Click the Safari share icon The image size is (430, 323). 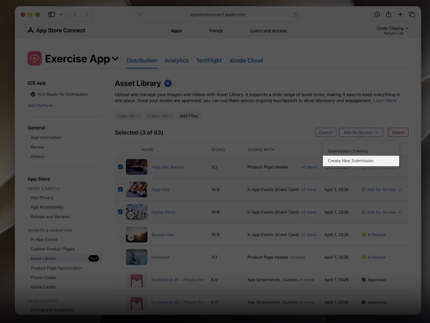click(388, 14)
